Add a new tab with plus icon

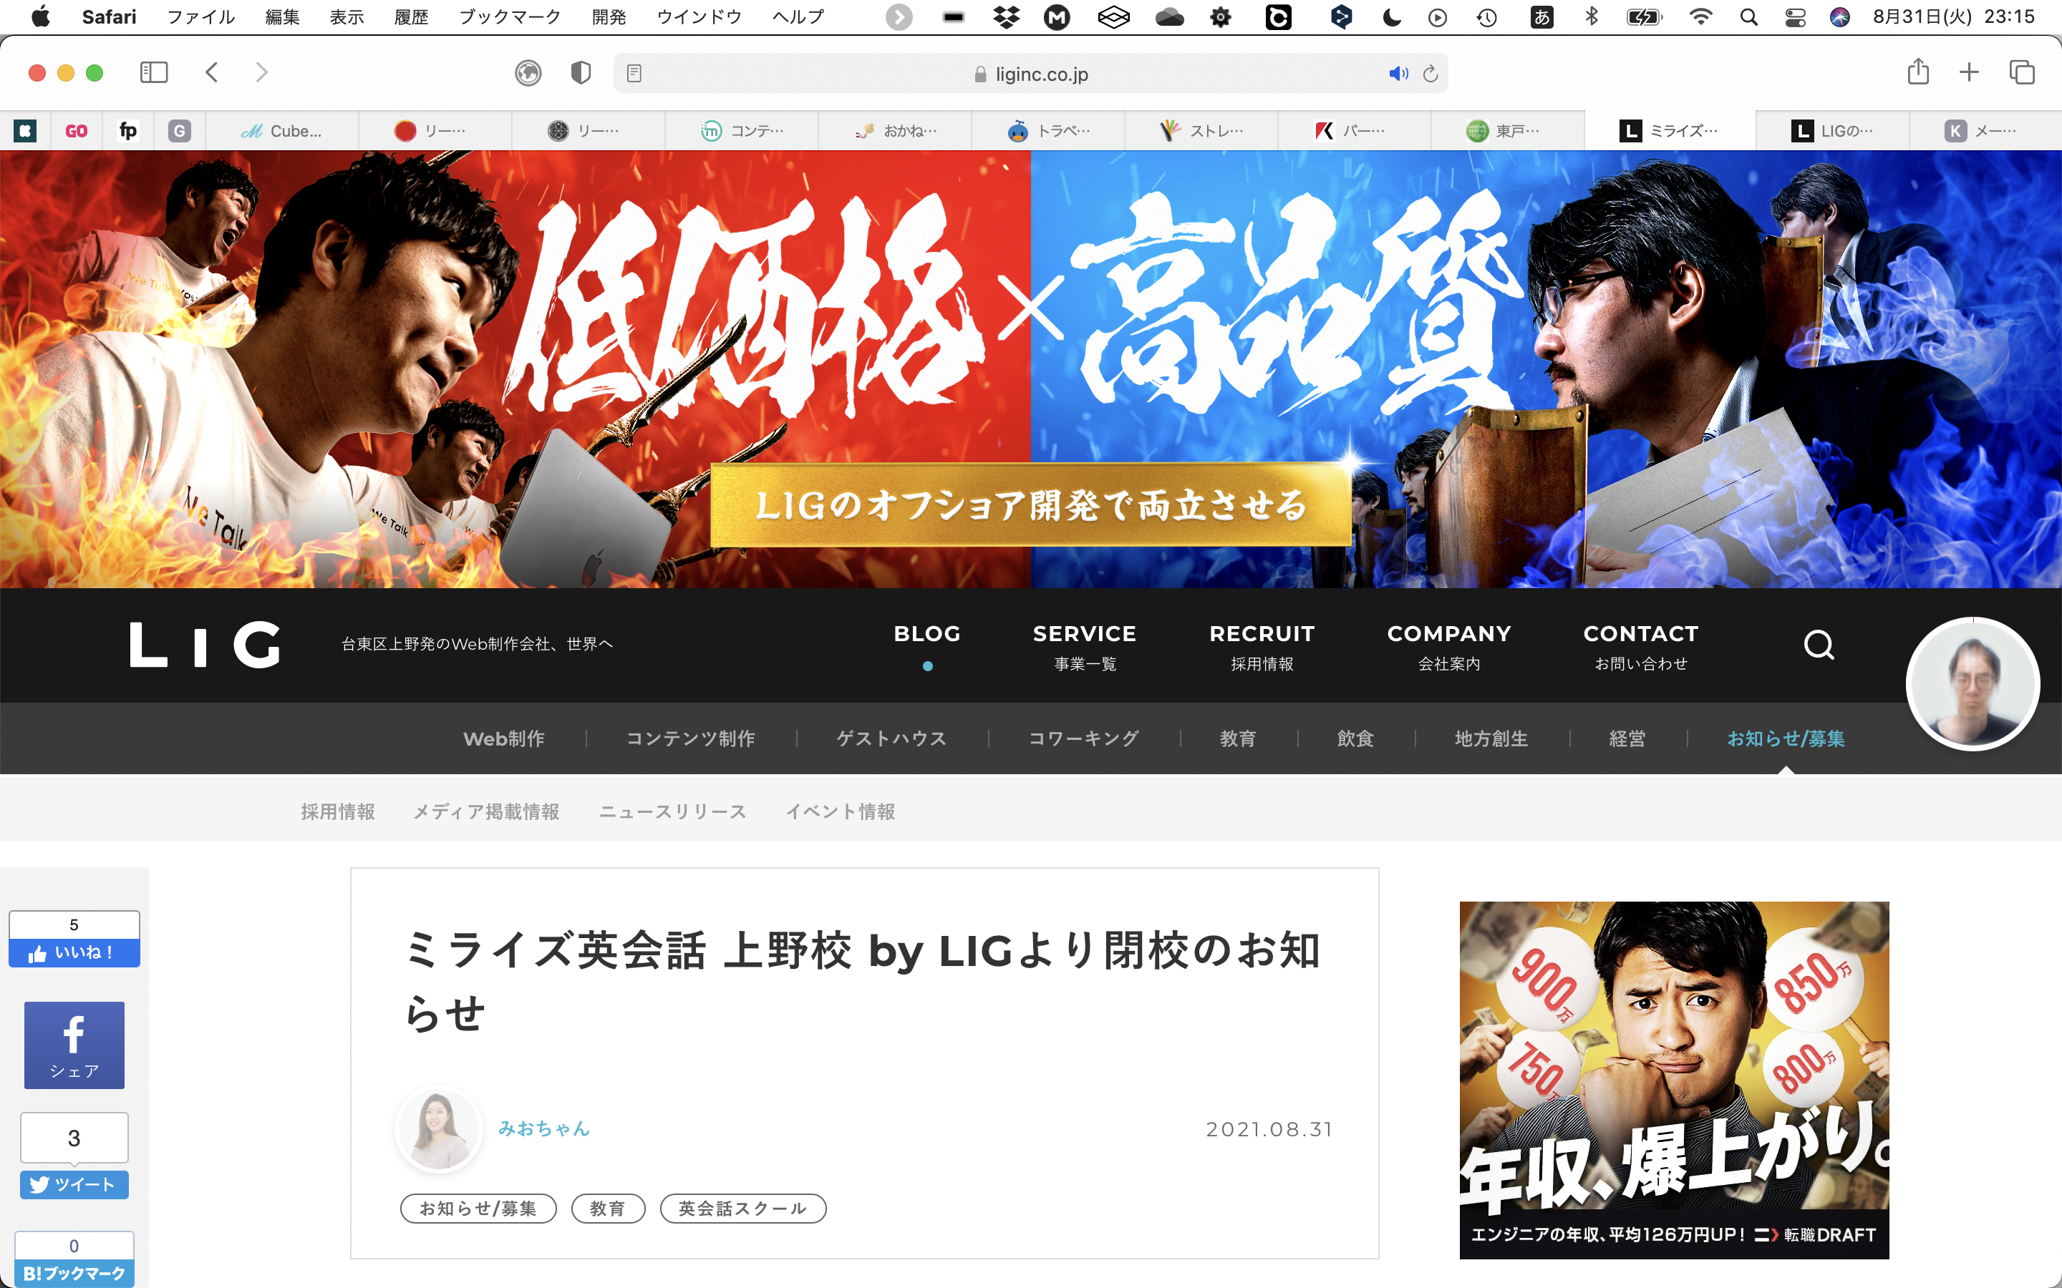coord(1969,72)
